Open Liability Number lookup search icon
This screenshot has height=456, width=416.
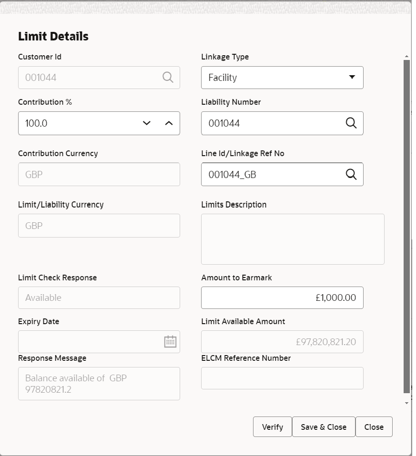[351, 123]
